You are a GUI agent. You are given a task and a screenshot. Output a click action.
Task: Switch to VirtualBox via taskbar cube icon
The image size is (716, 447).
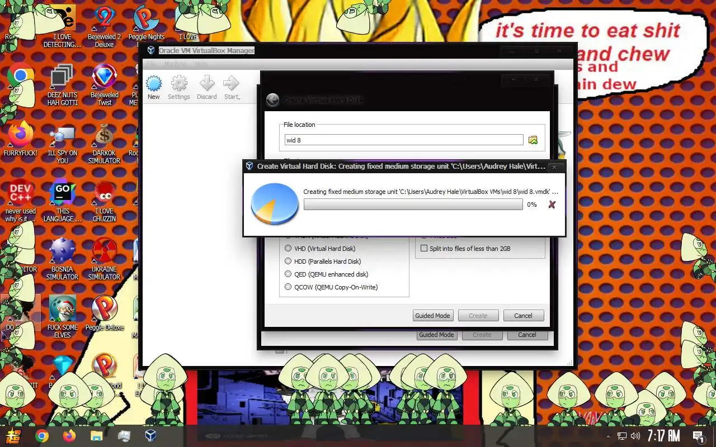150,436
